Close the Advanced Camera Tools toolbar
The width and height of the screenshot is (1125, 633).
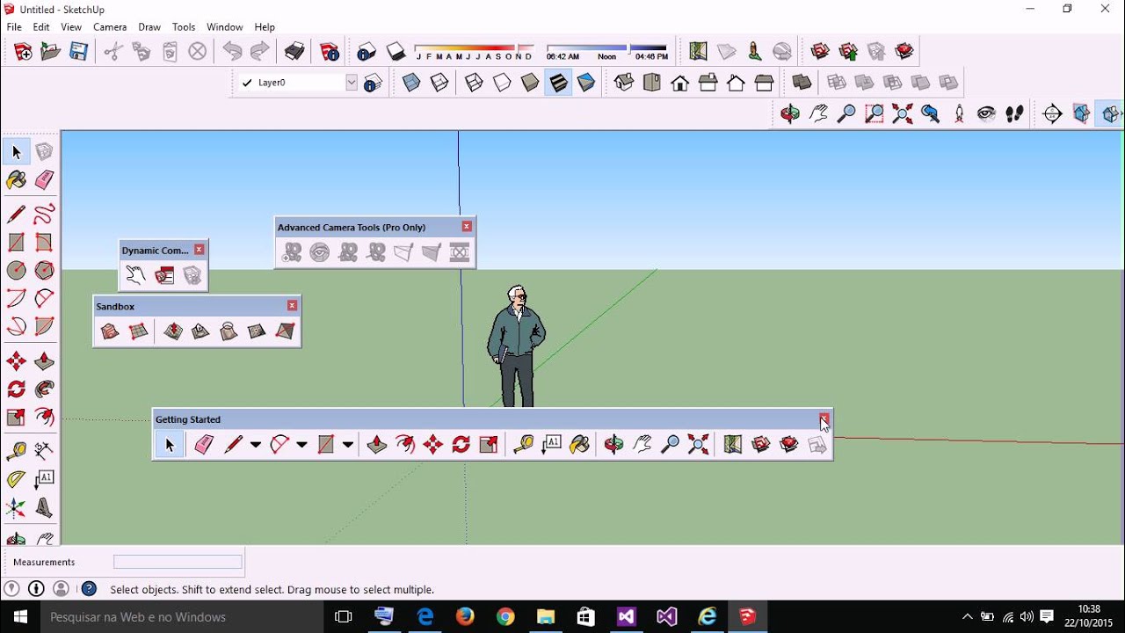[x=467, y=227]
